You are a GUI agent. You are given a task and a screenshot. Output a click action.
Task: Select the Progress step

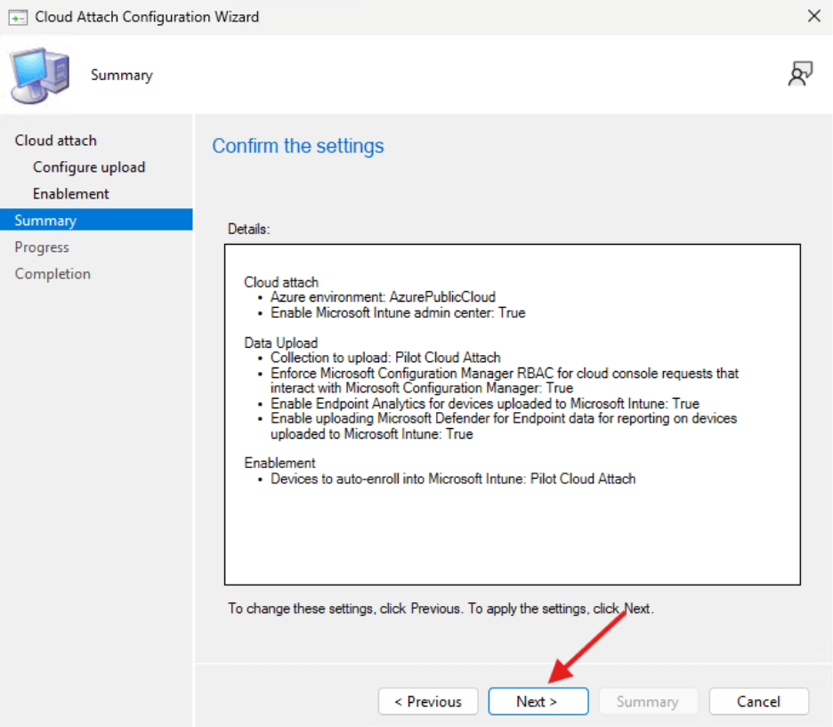(42, 246)
